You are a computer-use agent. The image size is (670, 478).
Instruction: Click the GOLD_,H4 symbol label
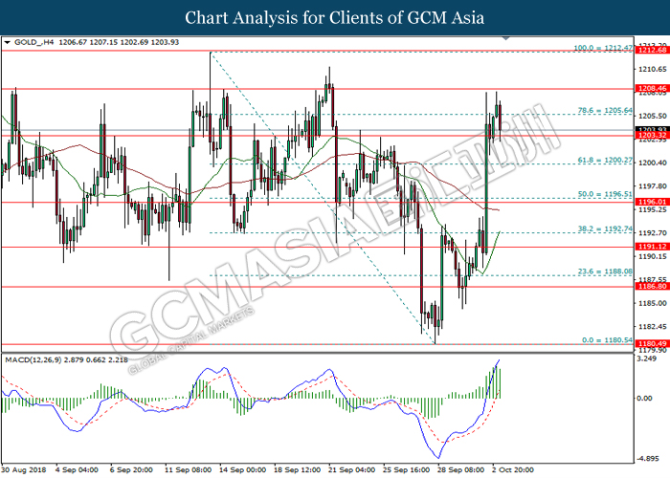tap(33, 42)
